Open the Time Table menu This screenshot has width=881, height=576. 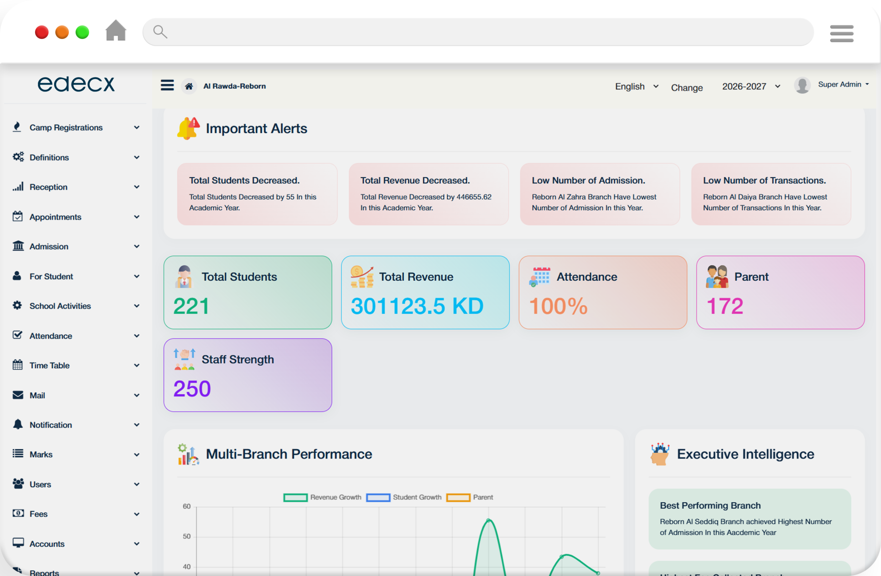click(x=76, y=365)
